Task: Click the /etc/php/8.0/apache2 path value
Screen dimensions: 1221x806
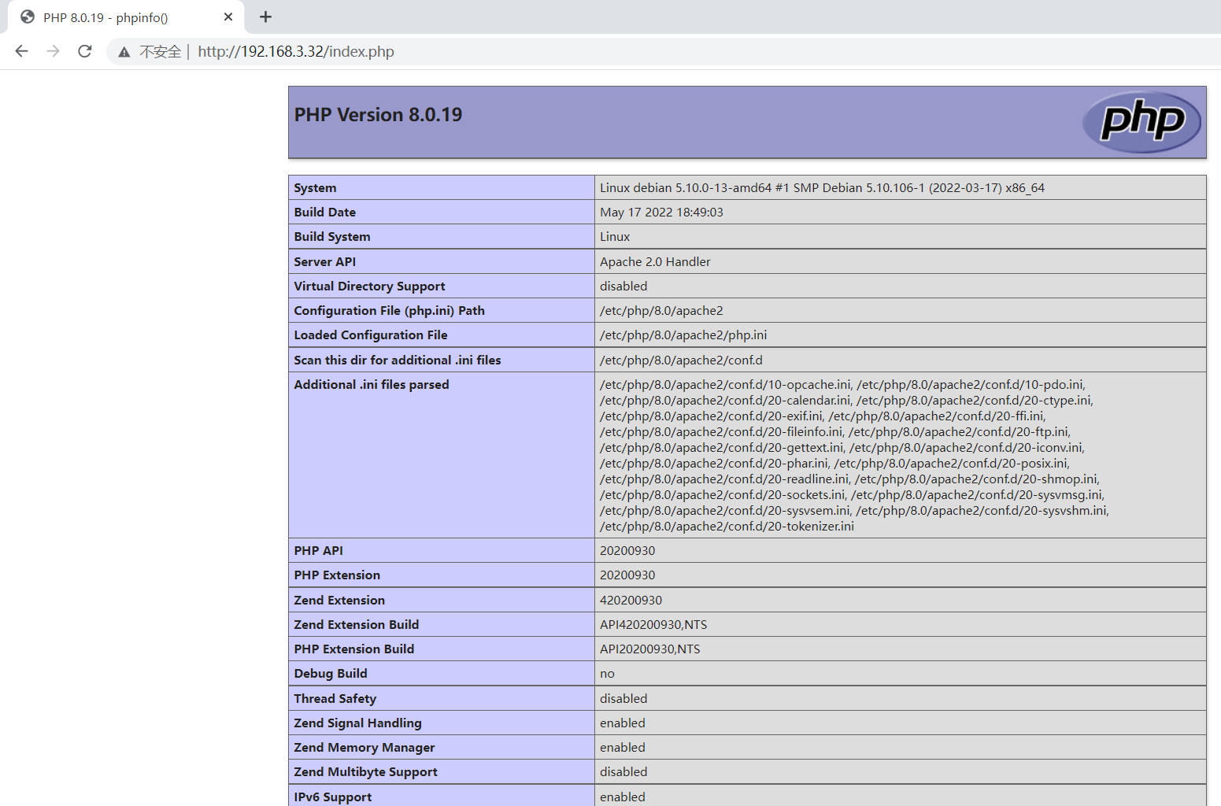Action: tap(661, 311)
